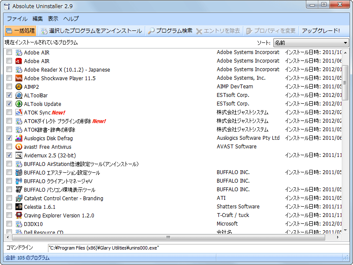Click the BUFFALO クライアントマネージャV icon
353x265 pixels.
19,181
